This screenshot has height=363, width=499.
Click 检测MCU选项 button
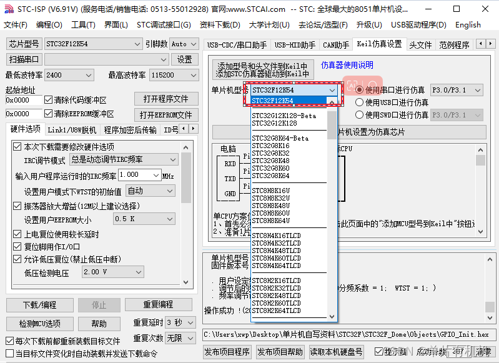click(40, 324)
